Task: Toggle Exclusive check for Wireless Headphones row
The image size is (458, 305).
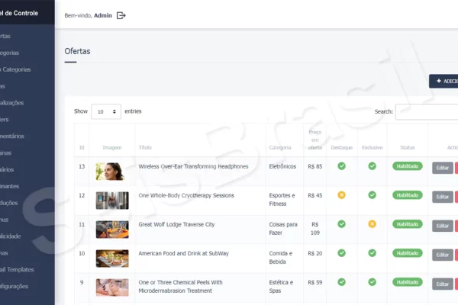Action: tap(373, 166)
